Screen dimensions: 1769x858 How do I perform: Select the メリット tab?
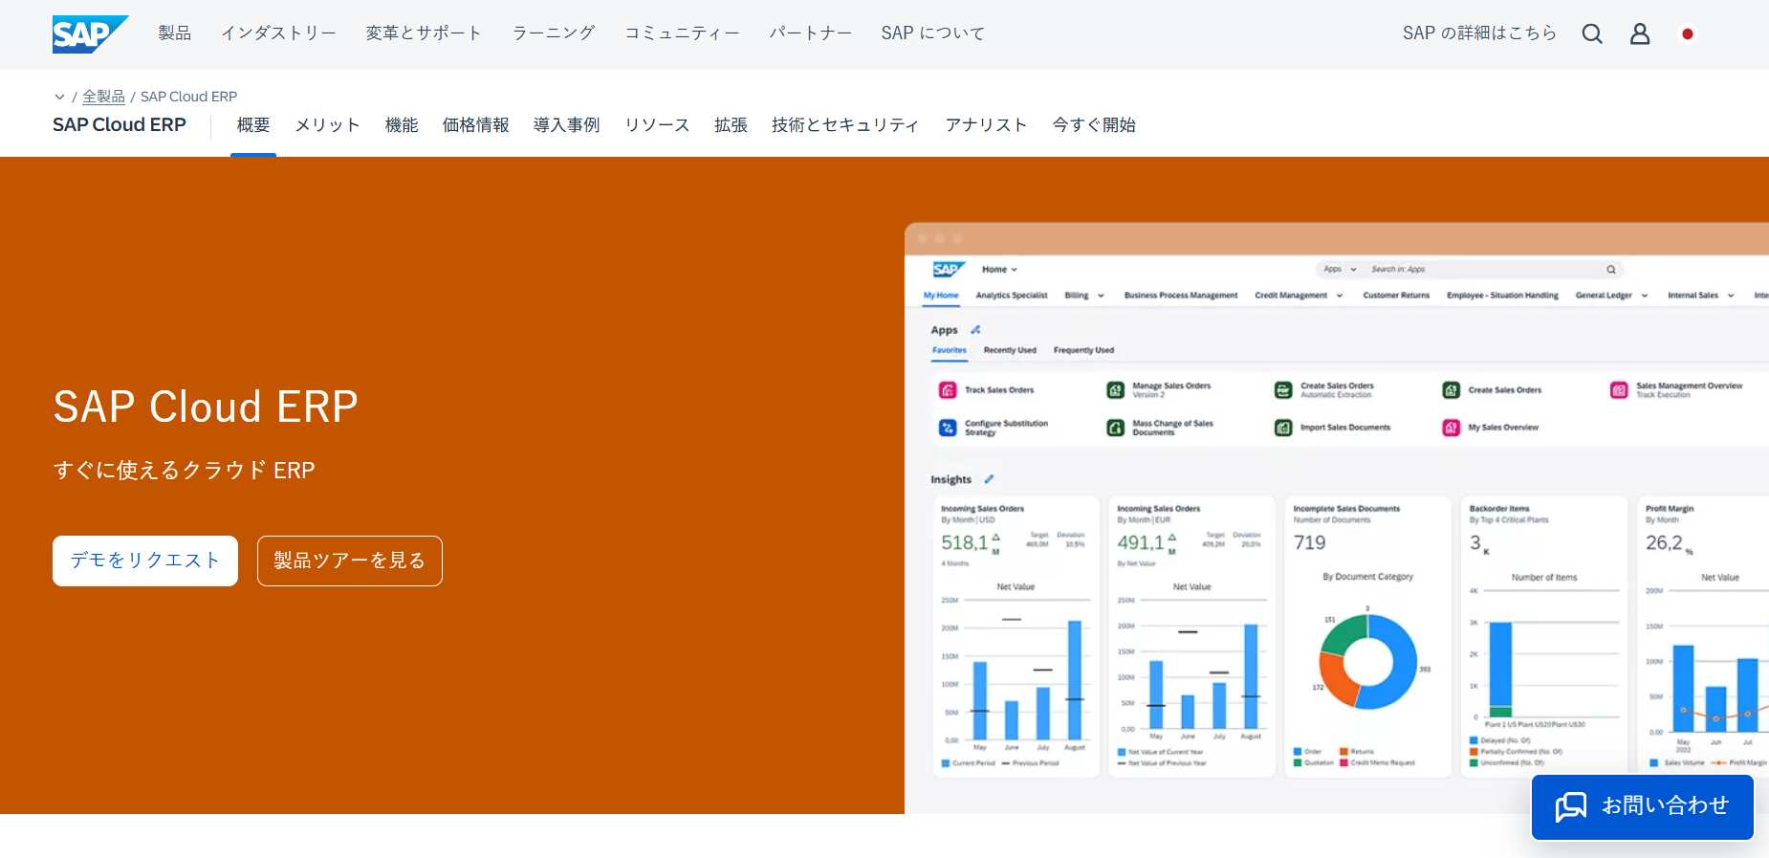click(x=327, y=125)
